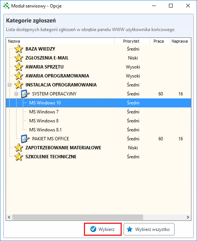The height and width of the screenshot is (241, 197).
Task: Click the star icon of AWARIA OPROGRAMOWANIA
Action: pyautogui.click(x=19, y=76)
